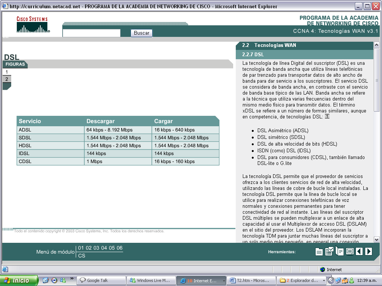
Task: Click the '2.2.7 DSL' section heading
Action: click(x=253, y=54)
